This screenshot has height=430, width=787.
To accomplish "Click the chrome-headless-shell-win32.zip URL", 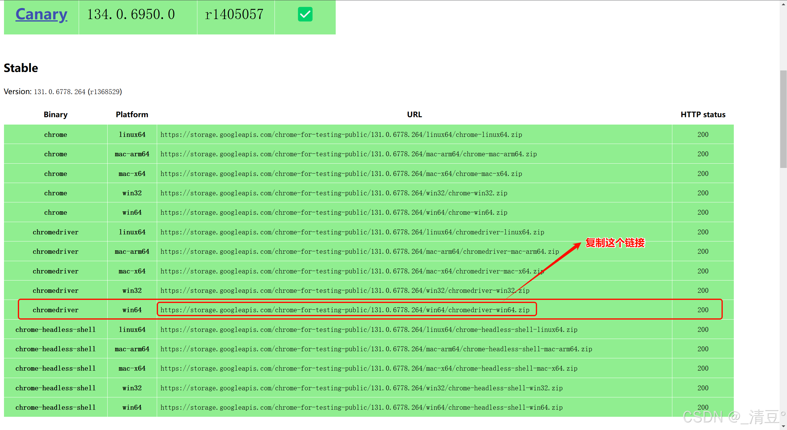I will pyautogui.click(x=362, y=388).
